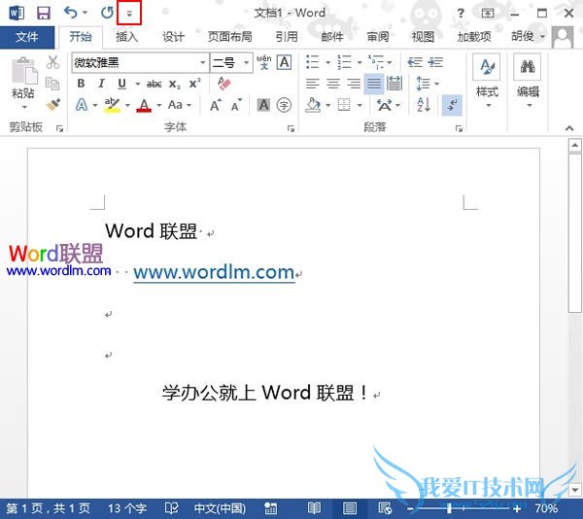Apply character border (boxed A)
The height and width of the screenshot is (519, 583).
click(285, 62)
